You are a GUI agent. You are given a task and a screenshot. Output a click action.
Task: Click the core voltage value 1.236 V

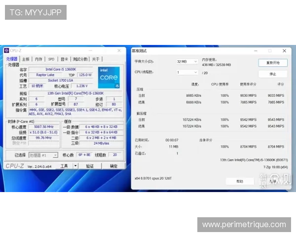[x=82, y=86]
